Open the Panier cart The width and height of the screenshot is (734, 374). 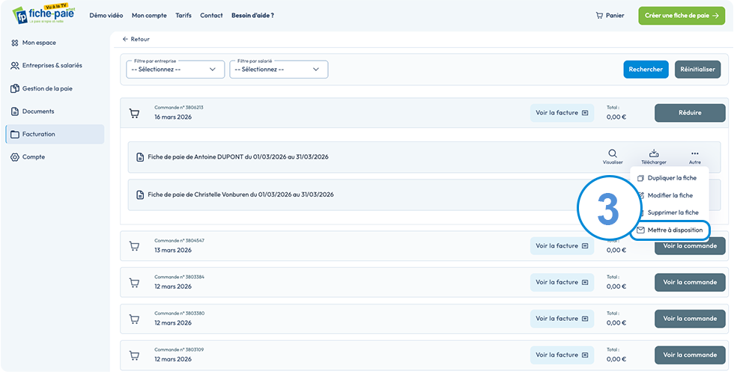tap(610, 16)
